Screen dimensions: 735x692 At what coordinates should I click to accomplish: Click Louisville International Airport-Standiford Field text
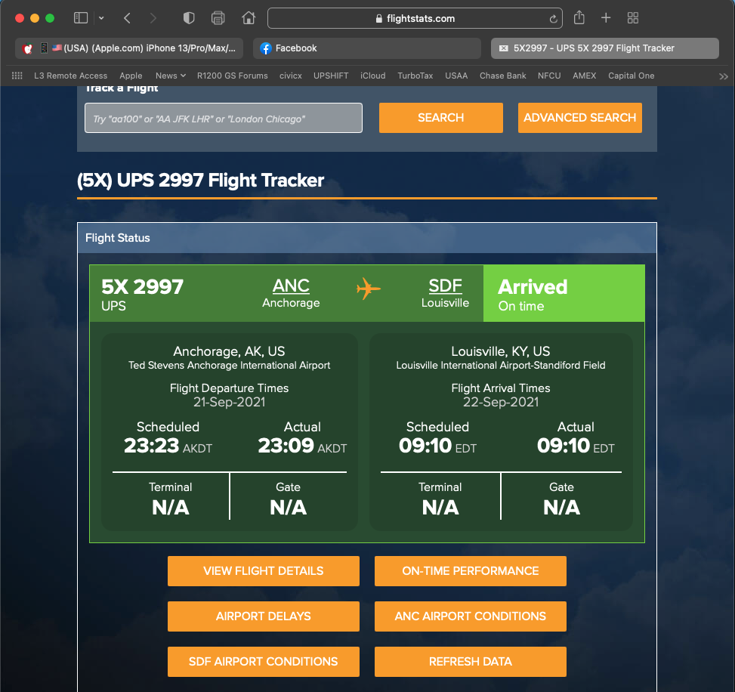(x=501, y=365)
